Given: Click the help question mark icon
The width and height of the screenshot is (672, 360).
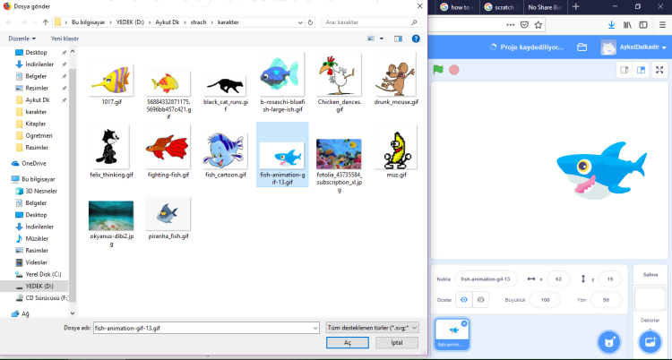Looking at the screenshot, I should pos(416,39).
